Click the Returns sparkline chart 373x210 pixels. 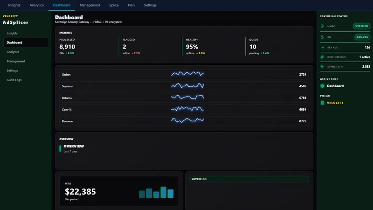[187, 97]
